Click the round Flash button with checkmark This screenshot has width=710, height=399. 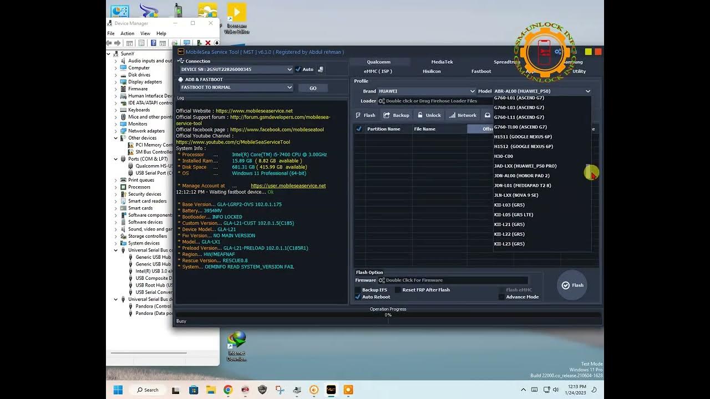pyautogui.click(x=572, y=285)
